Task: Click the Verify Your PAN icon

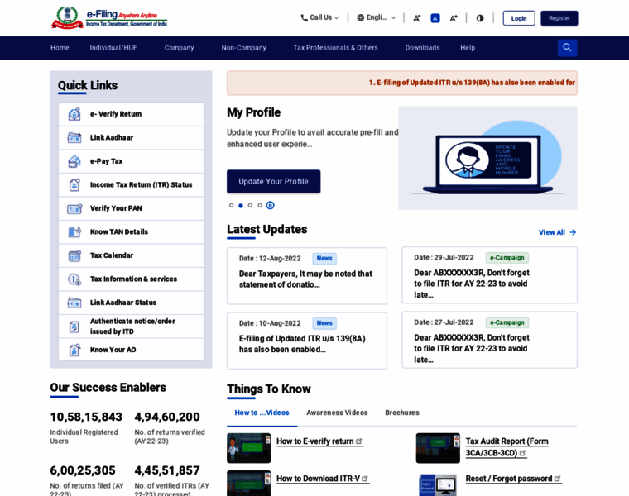Action: 74,208
